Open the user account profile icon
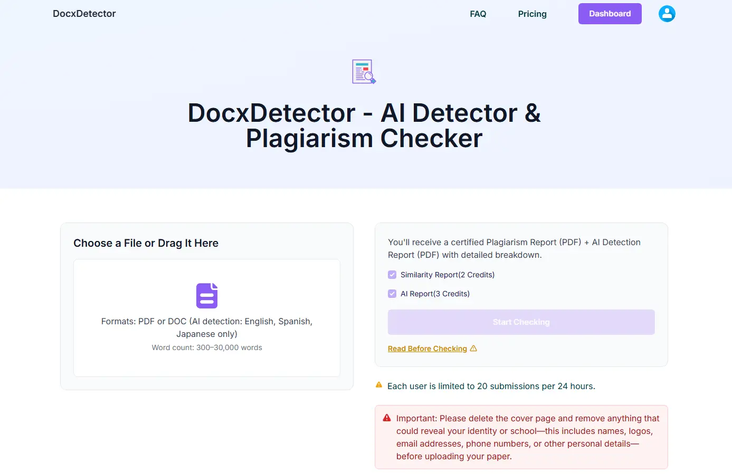This screenshot has height=474, width=732. (x=667, y=14)
